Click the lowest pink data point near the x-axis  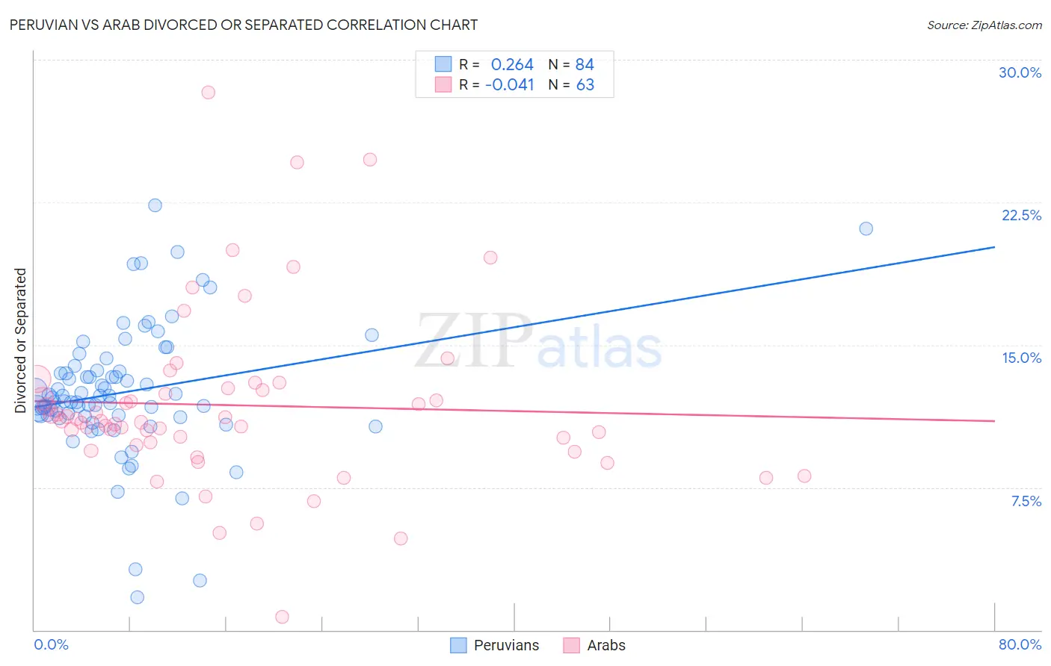(x=282, y=617)
